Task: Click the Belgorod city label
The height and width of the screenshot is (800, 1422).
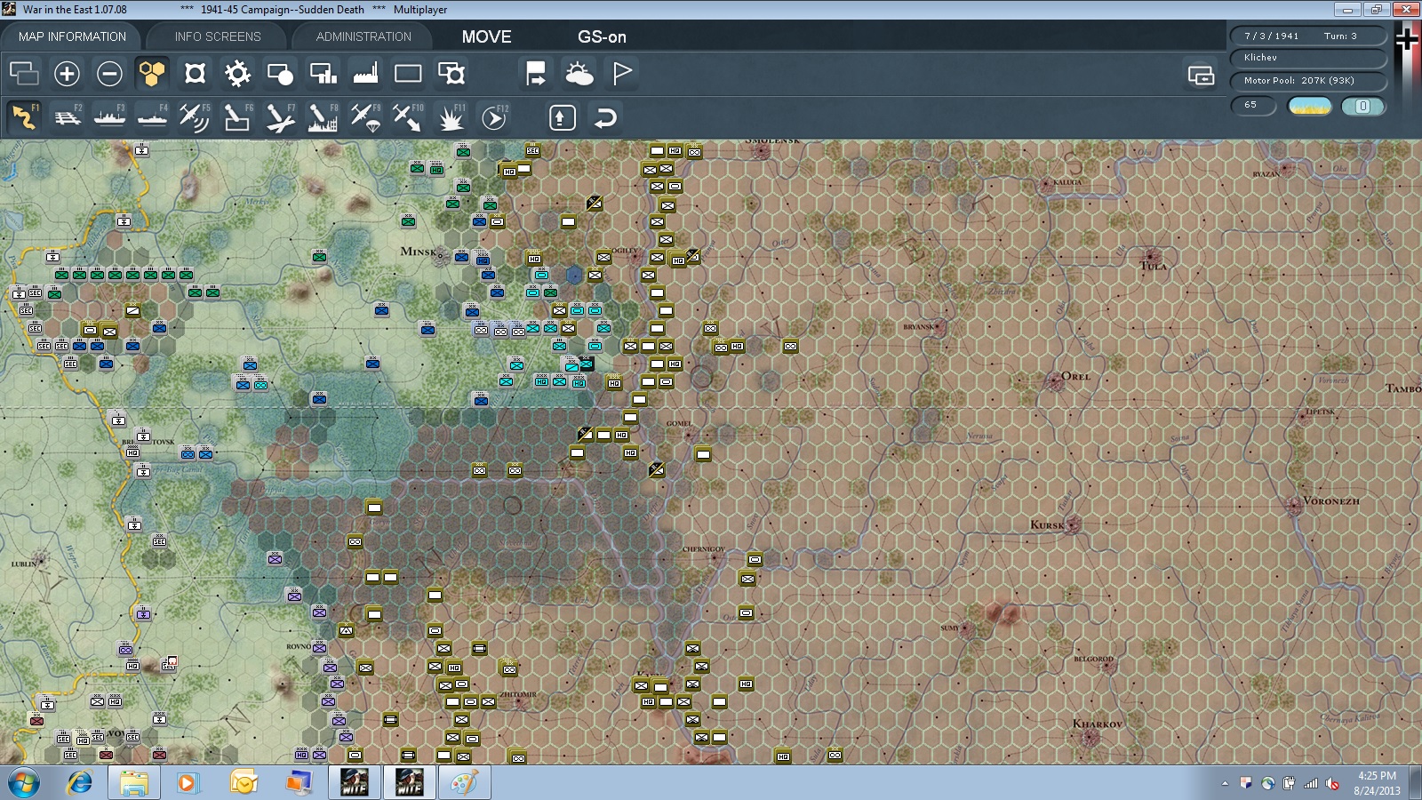Action: coord(1092,659)
